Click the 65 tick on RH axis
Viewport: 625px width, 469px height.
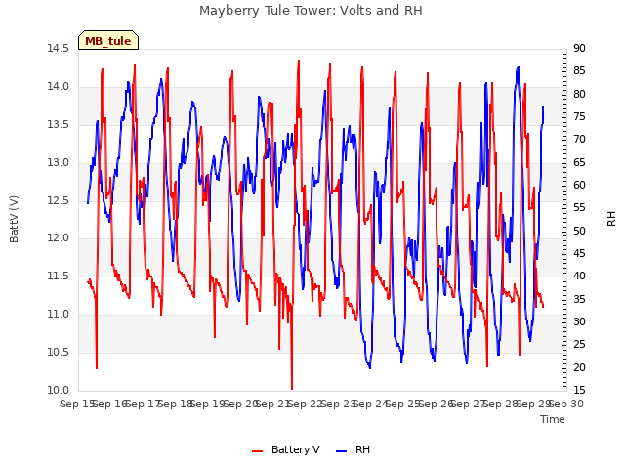tap(579, 163)
